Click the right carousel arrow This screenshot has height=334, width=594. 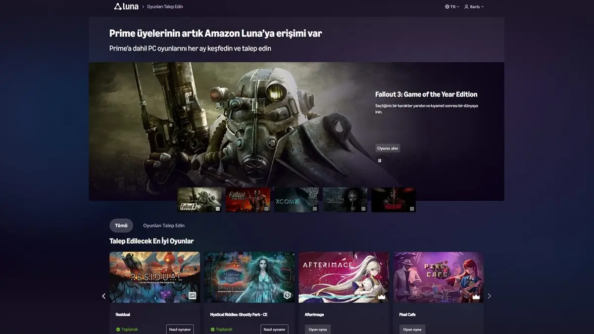pos(489,296)
